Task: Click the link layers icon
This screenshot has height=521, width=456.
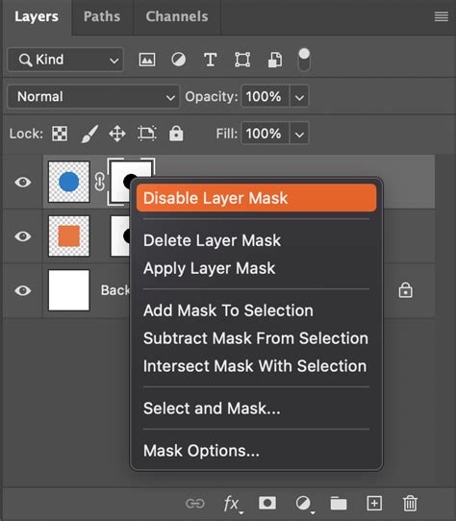Action: [x=195, y=504]
